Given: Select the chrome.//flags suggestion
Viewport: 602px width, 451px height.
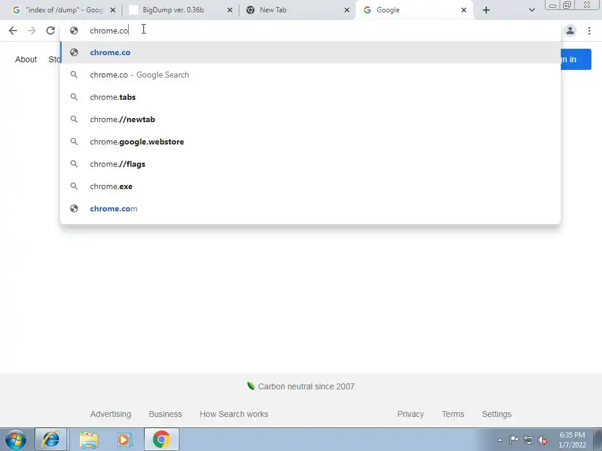Looking at the screenshot, I should pos(310,164).
